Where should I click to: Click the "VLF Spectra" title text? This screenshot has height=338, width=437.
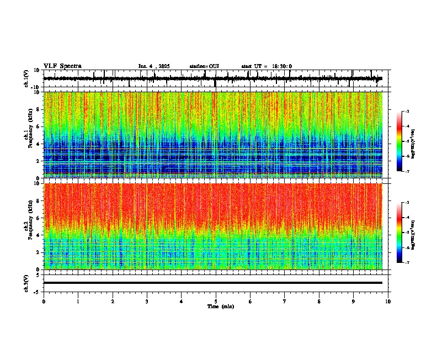[62, 66]
